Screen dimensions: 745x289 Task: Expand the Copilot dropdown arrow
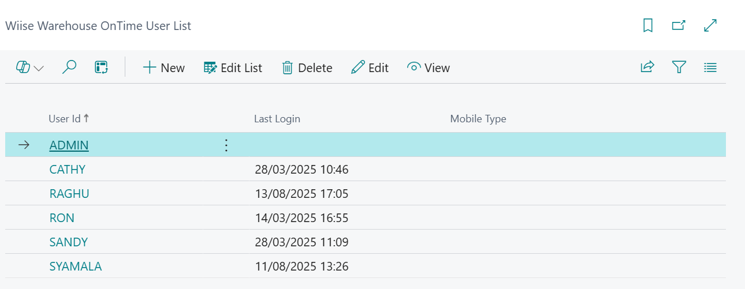click(x=39, y=68)
